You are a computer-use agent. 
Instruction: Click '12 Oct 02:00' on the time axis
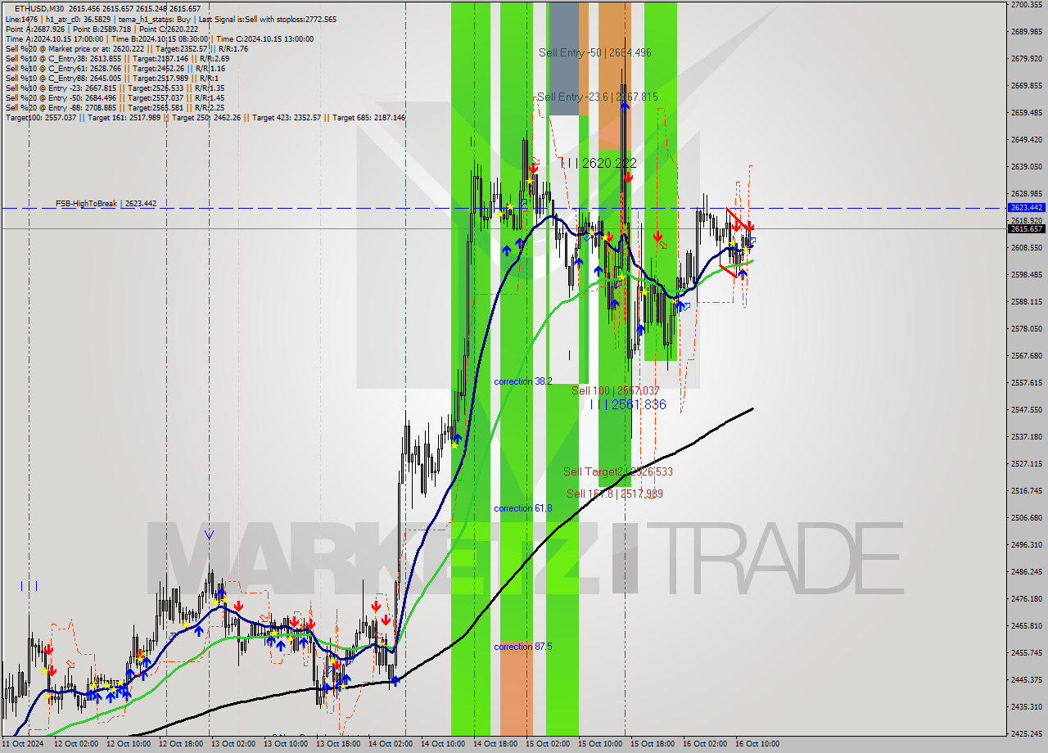click(76, 744)
